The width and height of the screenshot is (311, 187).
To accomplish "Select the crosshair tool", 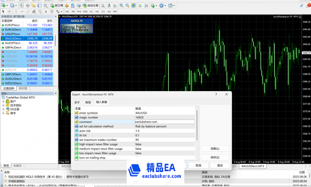I will click(x=9, y=12).
